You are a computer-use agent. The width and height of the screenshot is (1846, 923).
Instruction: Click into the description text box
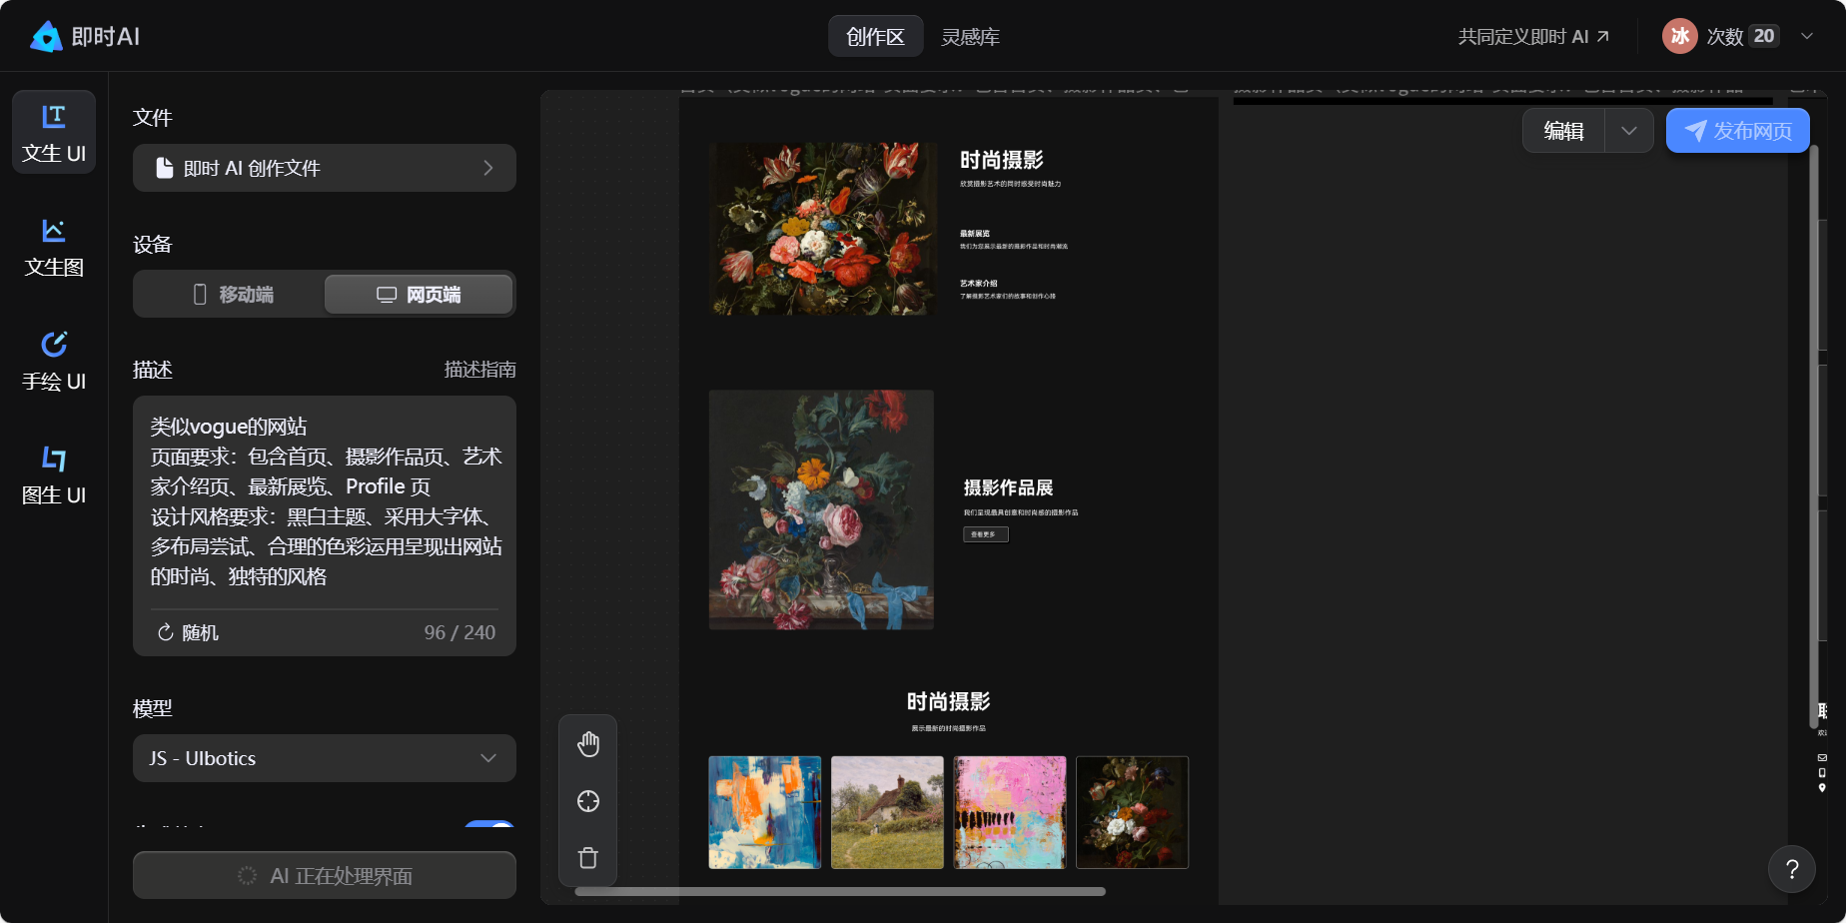(325, 501)
